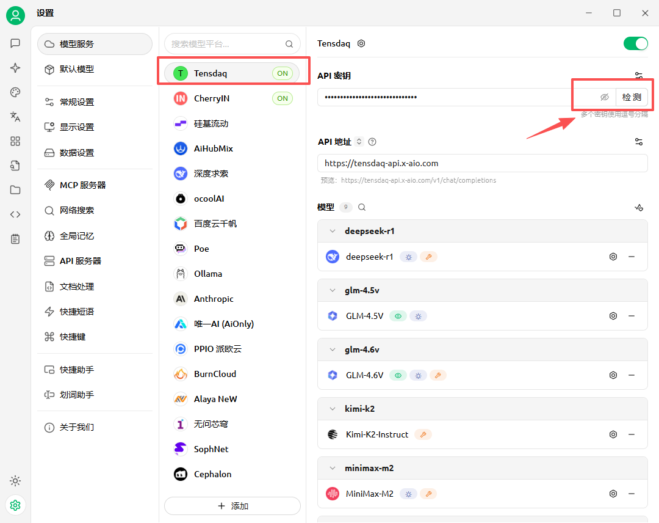This screenshot has height=523, width=659.
Task: Select the CherryIN provider
Action: (x=232, y=98)
